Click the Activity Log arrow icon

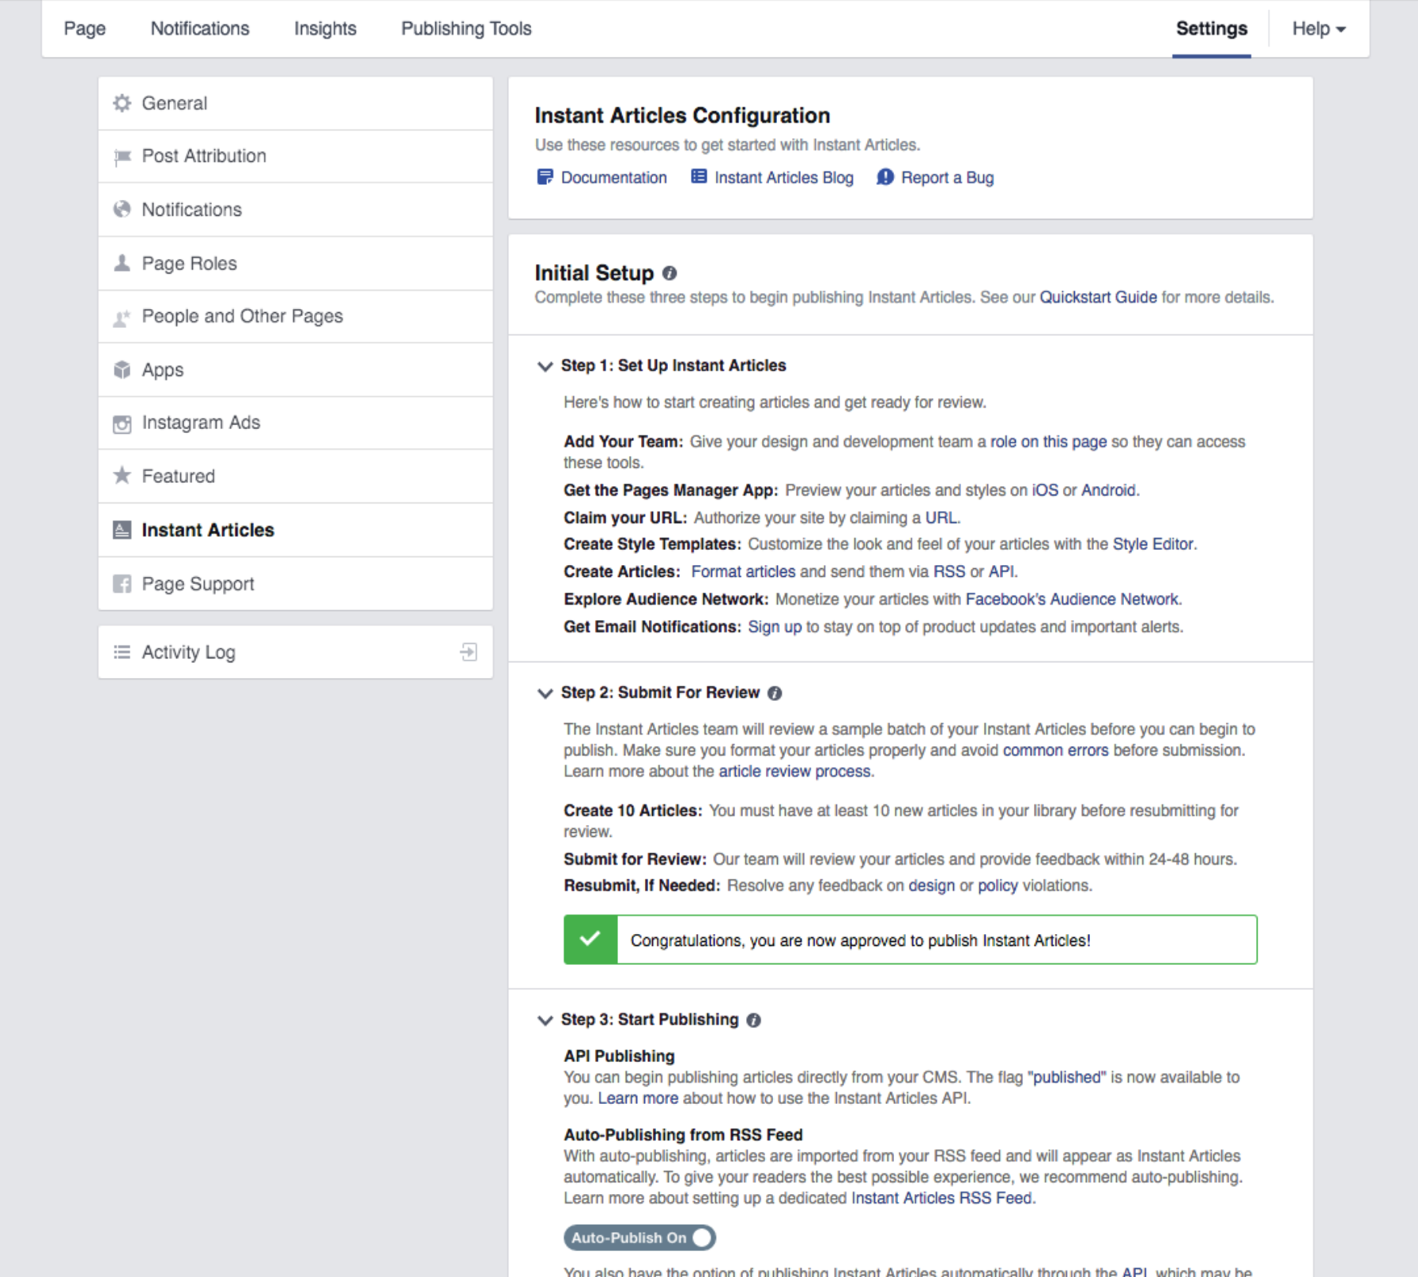tap(469, 652)
